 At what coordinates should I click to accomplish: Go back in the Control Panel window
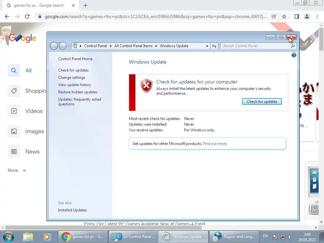pos(54,46)
